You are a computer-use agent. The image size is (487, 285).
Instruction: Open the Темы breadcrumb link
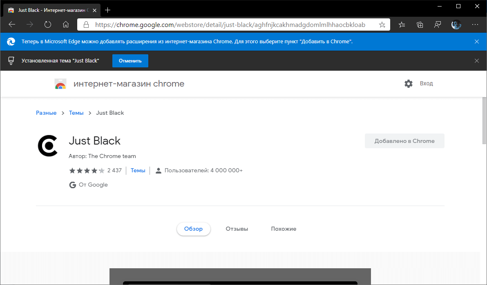tap(76, 113)
